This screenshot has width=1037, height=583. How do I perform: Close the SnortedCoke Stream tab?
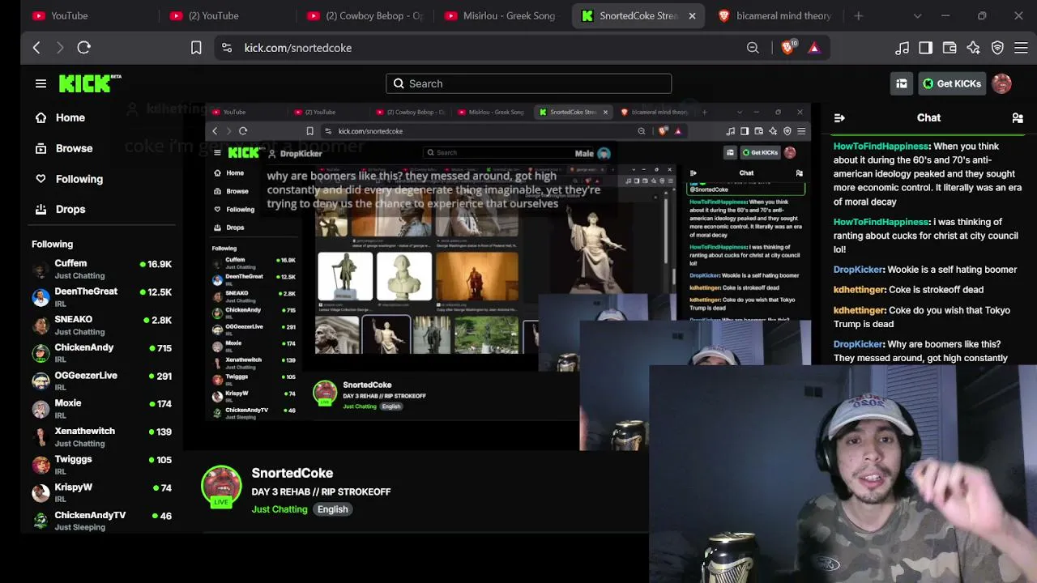[x=692, y=15]
